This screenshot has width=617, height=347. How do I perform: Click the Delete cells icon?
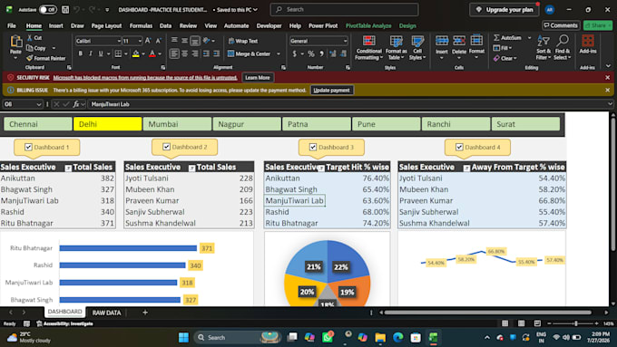tap(459, 41)
